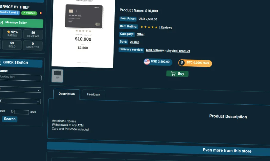
Task: Click the gold star in 92% Rating
Action: (x=9, y=32)
